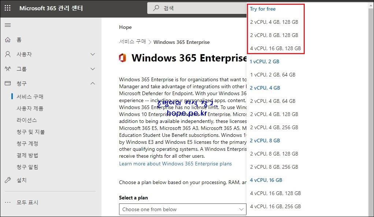Screen dimensions: 374x217
Task: Click the Try for free group header
Action: point(263,9)
